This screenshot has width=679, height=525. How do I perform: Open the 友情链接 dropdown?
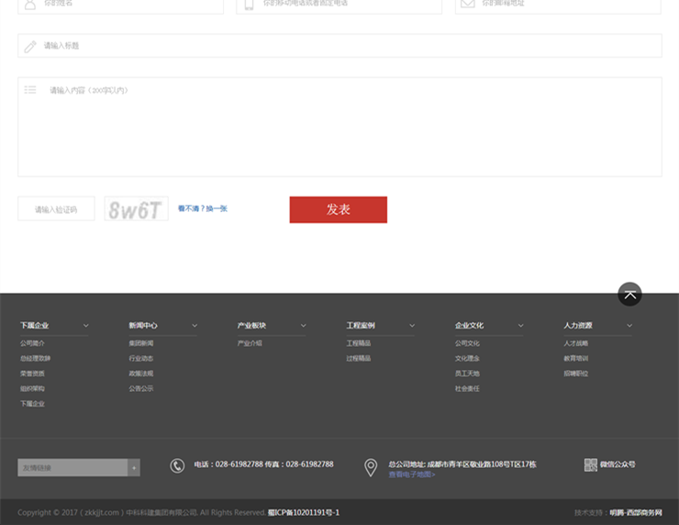click(x=134, y=468)
